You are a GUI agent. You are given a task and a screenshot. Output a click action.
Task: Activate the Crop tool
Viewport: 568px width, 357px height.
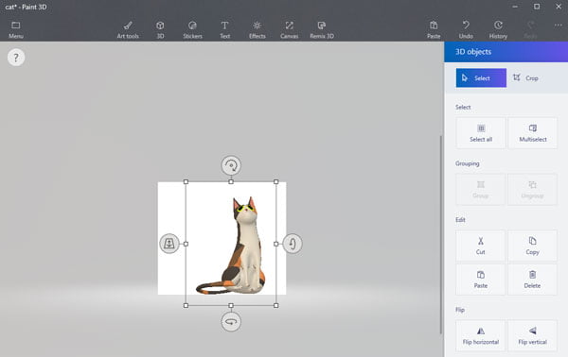(525, 77)
